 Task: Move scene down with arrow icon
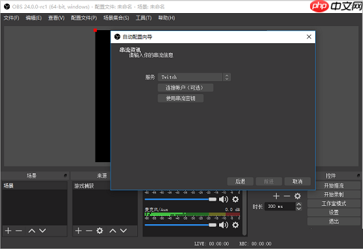click(x=43, y=231)
